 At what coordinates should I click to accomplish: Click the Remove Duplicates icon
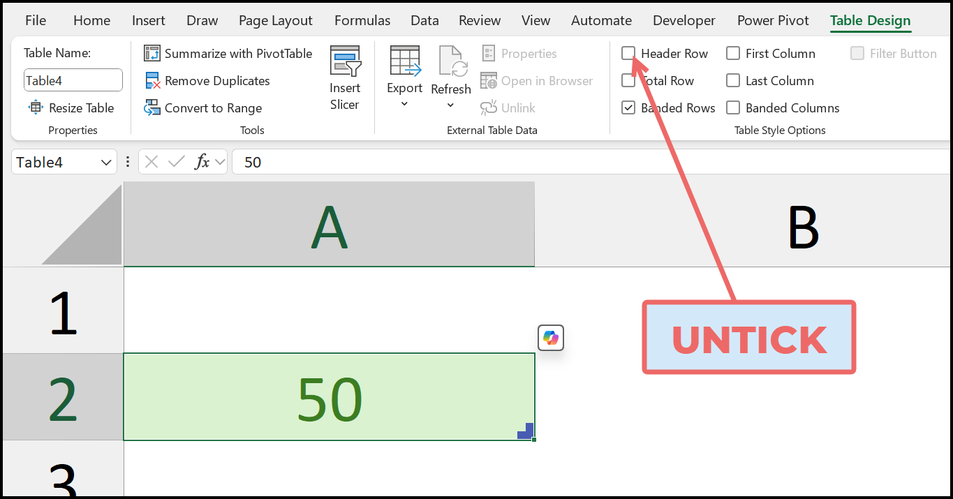(152, 81)
